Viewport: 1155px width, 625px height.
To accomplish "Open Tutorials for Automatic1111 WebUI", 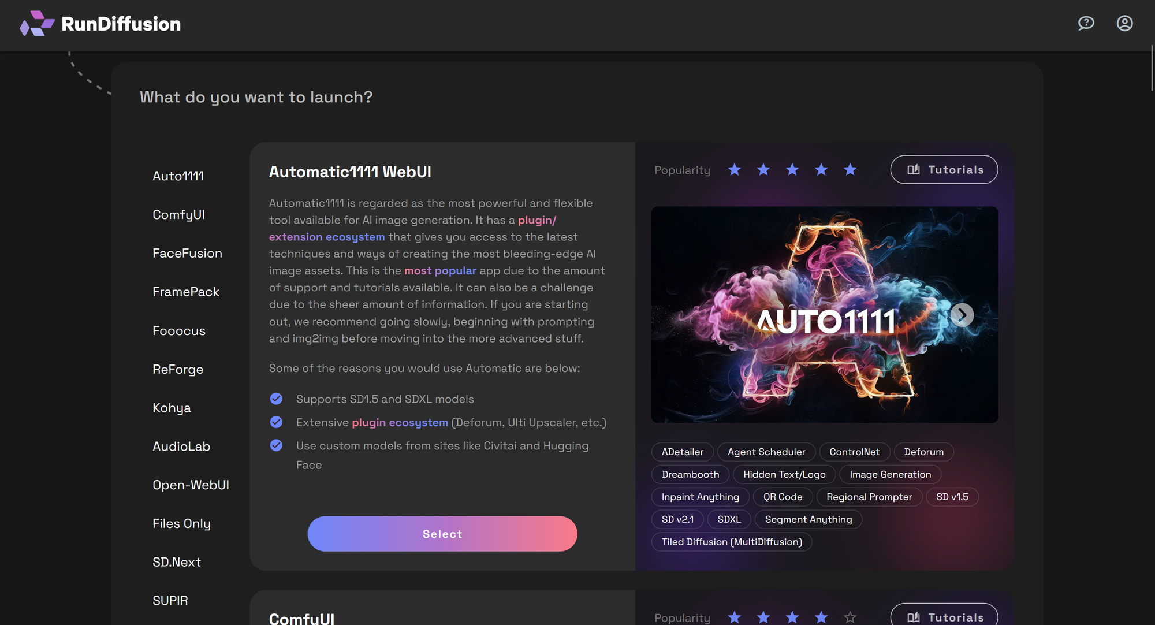I will [x=944, y=169].
